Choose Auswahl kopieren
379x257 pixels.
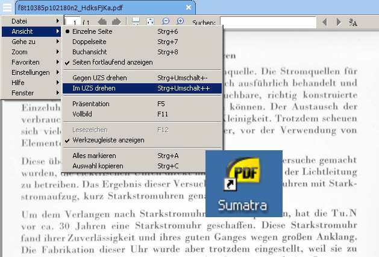(x=142, y=166)
